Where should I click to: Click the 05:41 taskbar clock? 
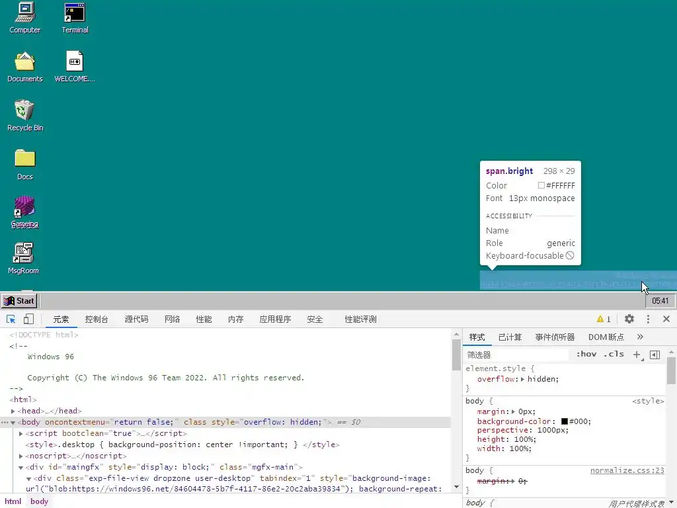pyautogui.click(x=660, y=301)
